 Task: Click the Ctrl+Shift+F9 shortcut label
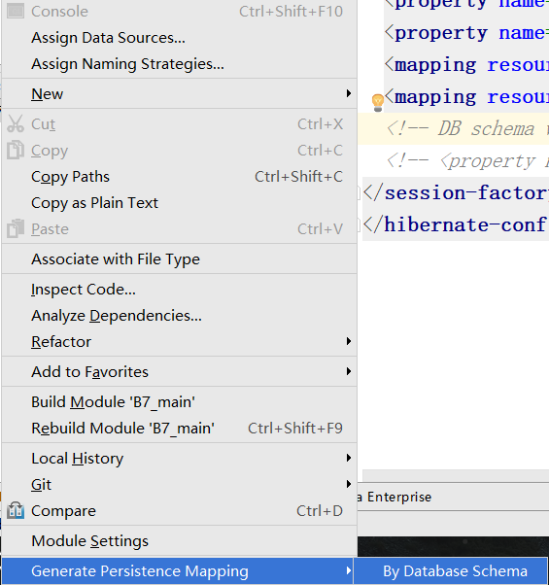coord(295,428)
